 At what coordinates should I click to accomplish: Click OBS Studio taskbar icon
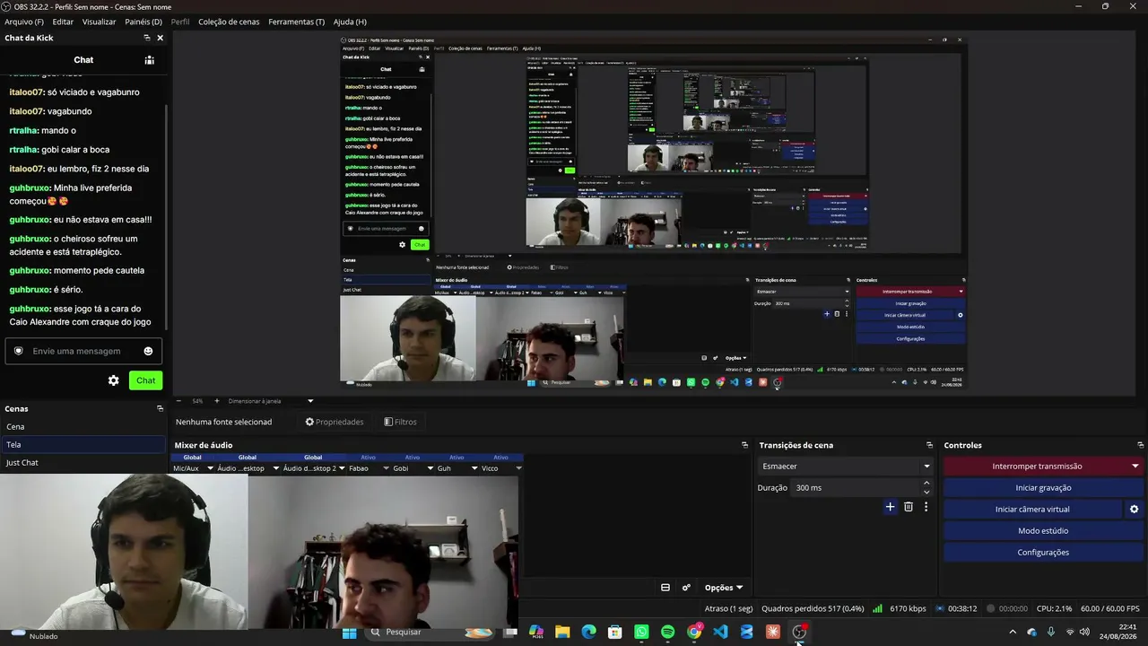(x=799, y=633)
